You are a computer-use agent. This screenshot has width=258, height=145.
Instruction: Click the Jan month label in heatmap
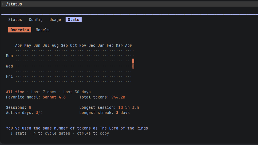click(101, 46)
